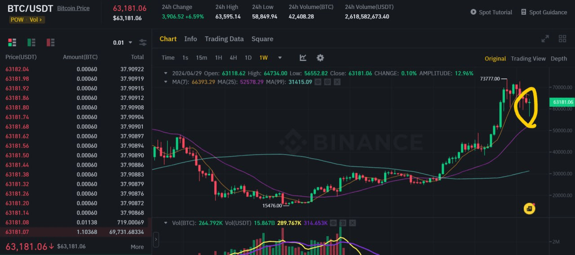Click the 24h High value 63,595.14
Image resolution: width=575 pixels, height=255 pixels.
pos(228,17)
